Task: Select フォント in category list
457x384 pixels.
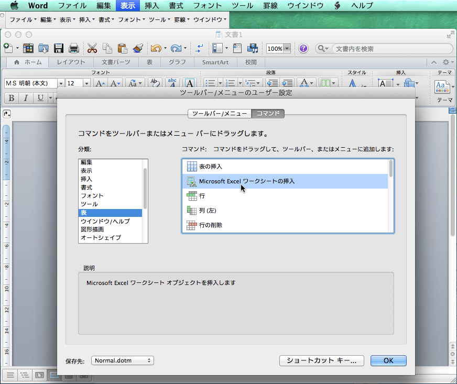Action: [x=111, y=196]
